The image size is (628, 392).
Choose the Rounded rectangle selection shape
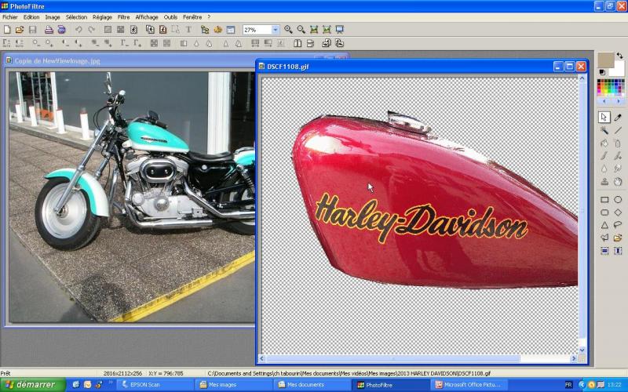[x=604, y=212]
